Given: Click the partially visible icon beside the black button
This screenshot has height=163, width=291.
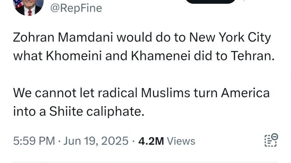Looking at the screenshot, I should (245, 0).
